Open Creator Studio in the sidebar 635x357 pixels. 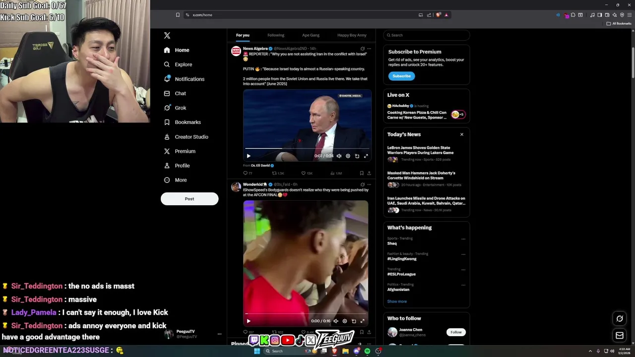[186, 137]
